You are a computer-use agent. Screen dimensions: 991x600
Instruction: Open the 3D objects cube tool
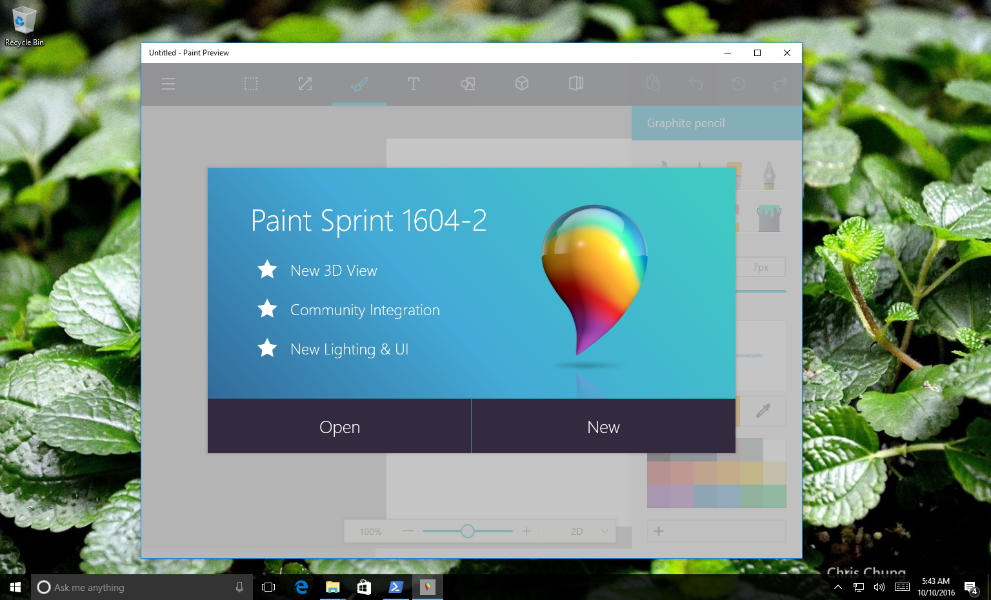(522, 84)
